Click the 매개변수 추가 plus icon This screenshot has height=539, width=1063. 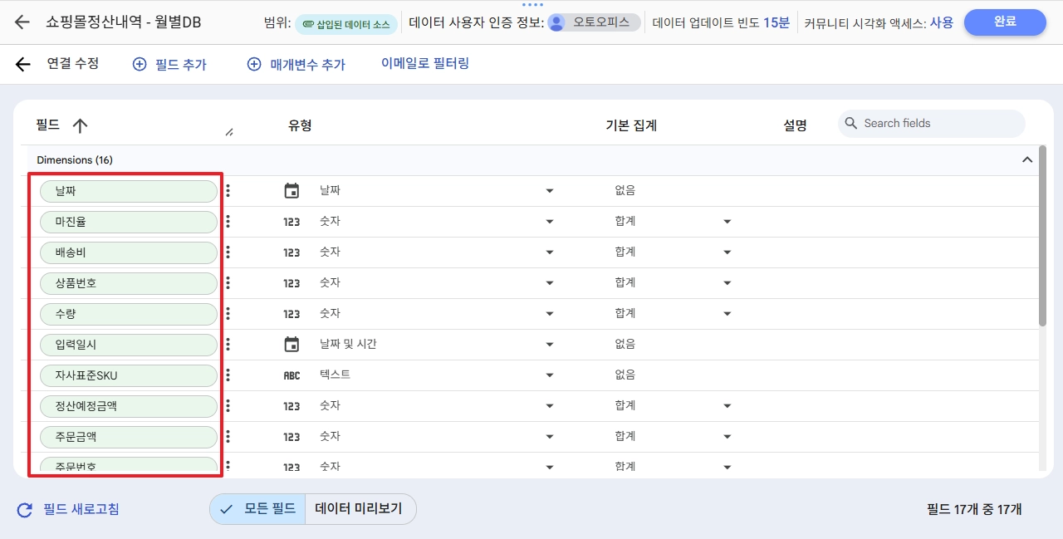(254, 64)
